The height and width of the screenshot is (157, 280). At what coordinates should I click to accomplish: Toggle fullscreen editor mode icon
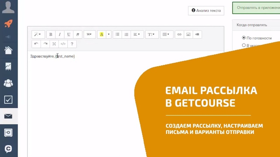(54, 44)
